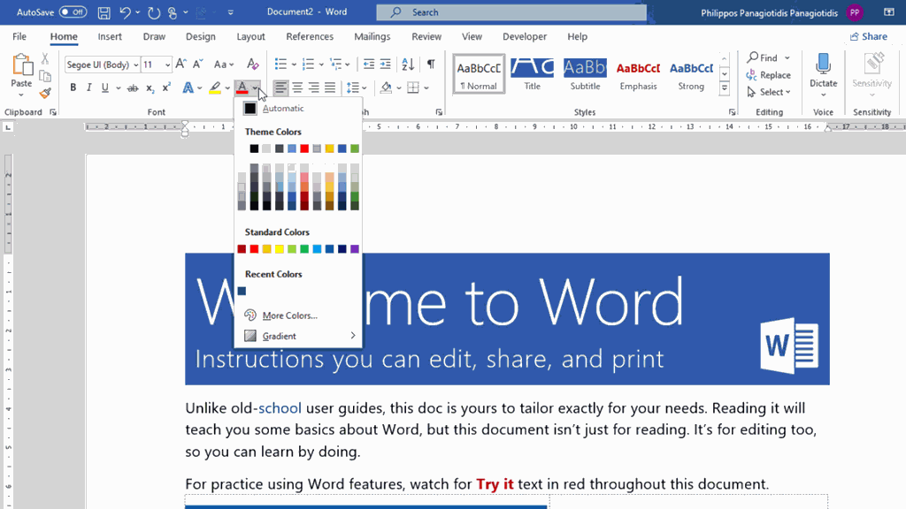
Task: Click the Show/Hide paragraph marks icon
Action: tap(431, 65)
